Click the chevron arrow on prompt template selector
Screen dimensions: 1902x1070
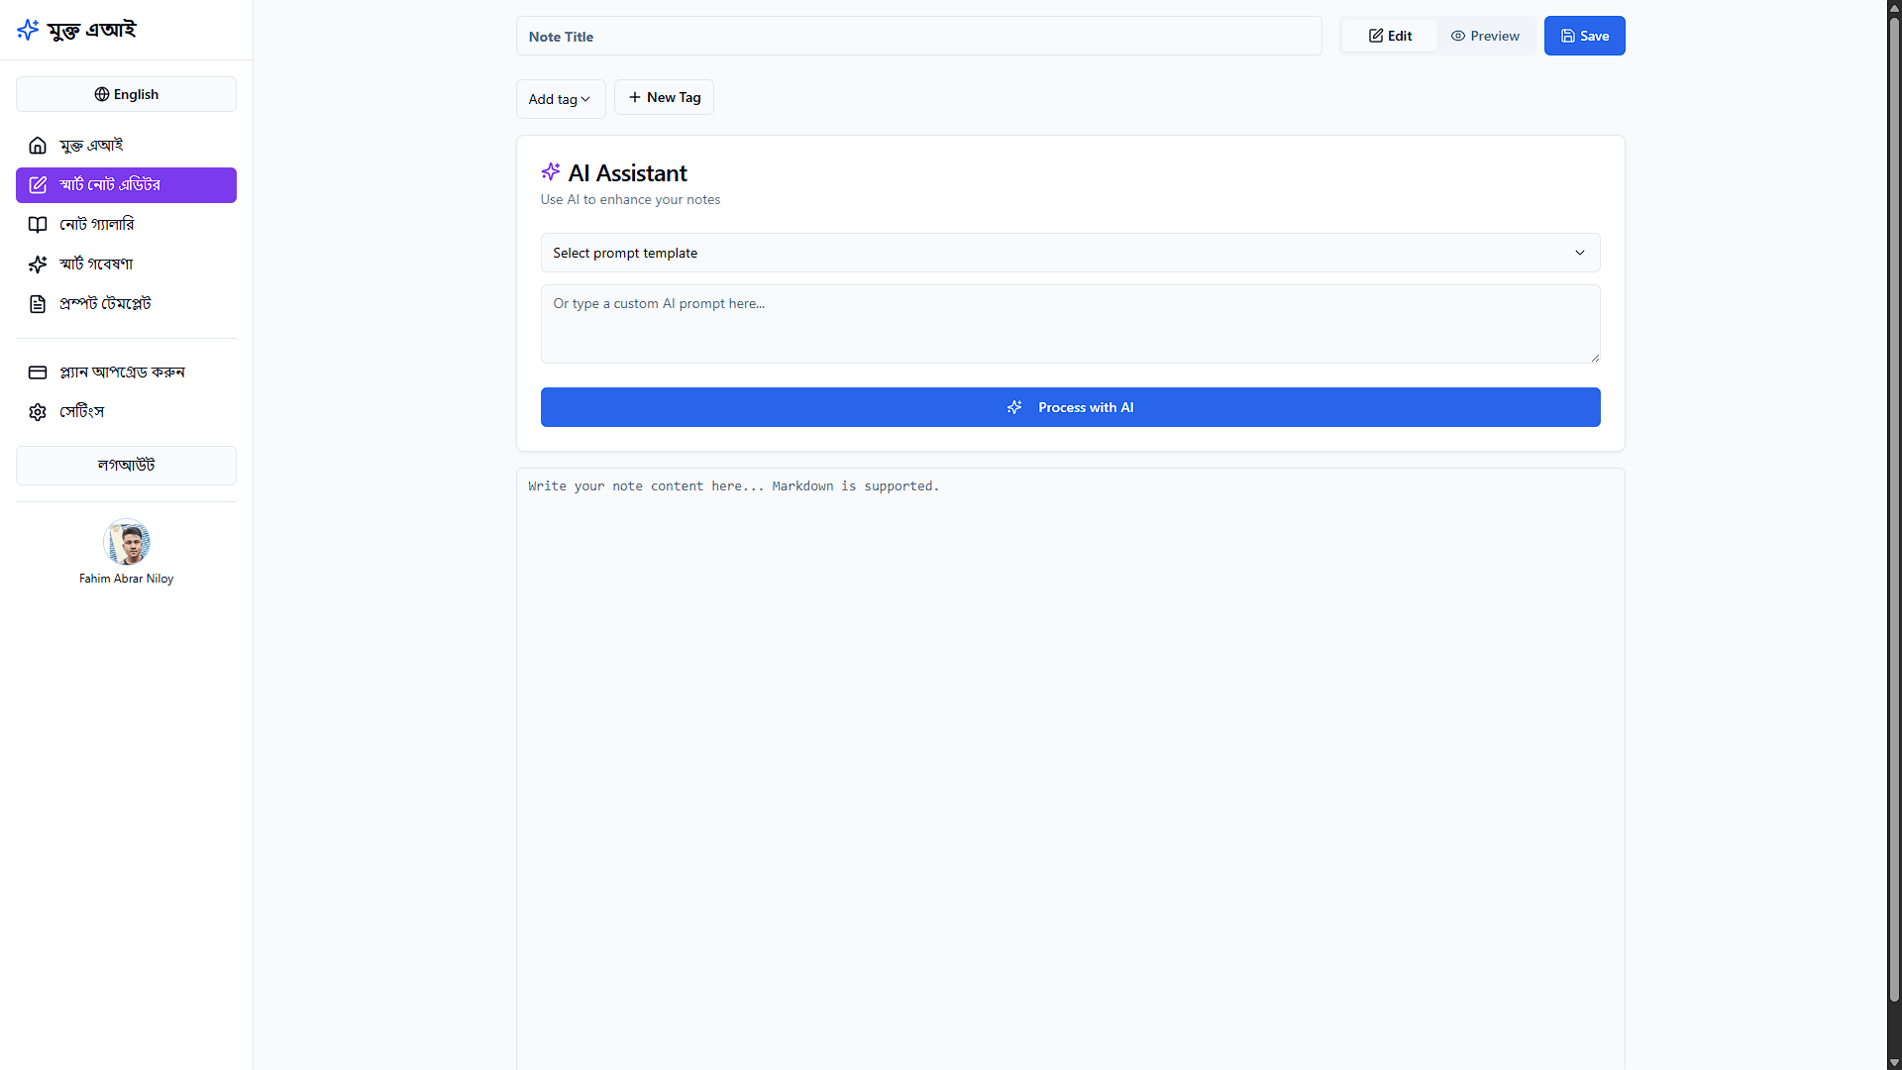[x=1580, y=253]
